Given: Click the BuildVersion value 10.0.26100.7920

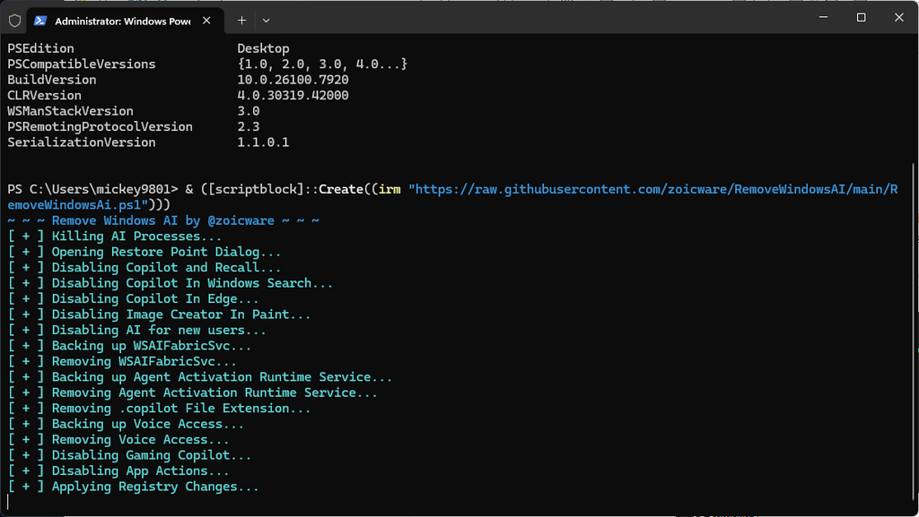Looking at the screenshot, I should pos(293,80).
